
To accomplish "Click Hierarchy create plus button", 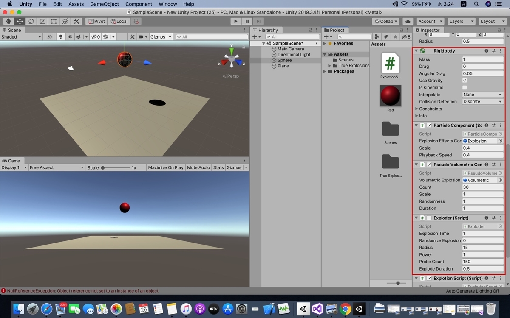I will tap(254, 37).
